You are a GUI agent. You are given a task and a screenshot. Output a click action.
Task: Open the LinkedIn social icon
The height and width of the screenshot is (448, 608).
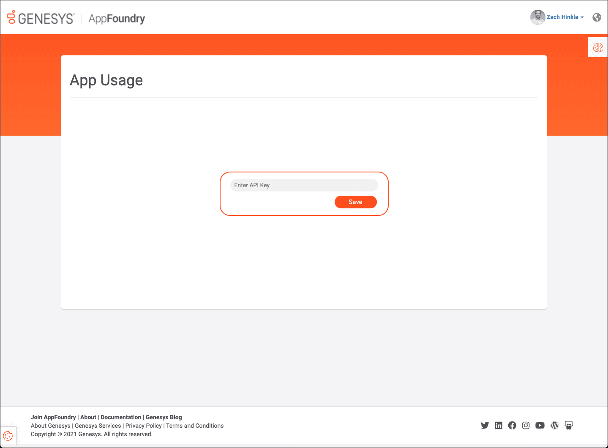tap(499, 426)
